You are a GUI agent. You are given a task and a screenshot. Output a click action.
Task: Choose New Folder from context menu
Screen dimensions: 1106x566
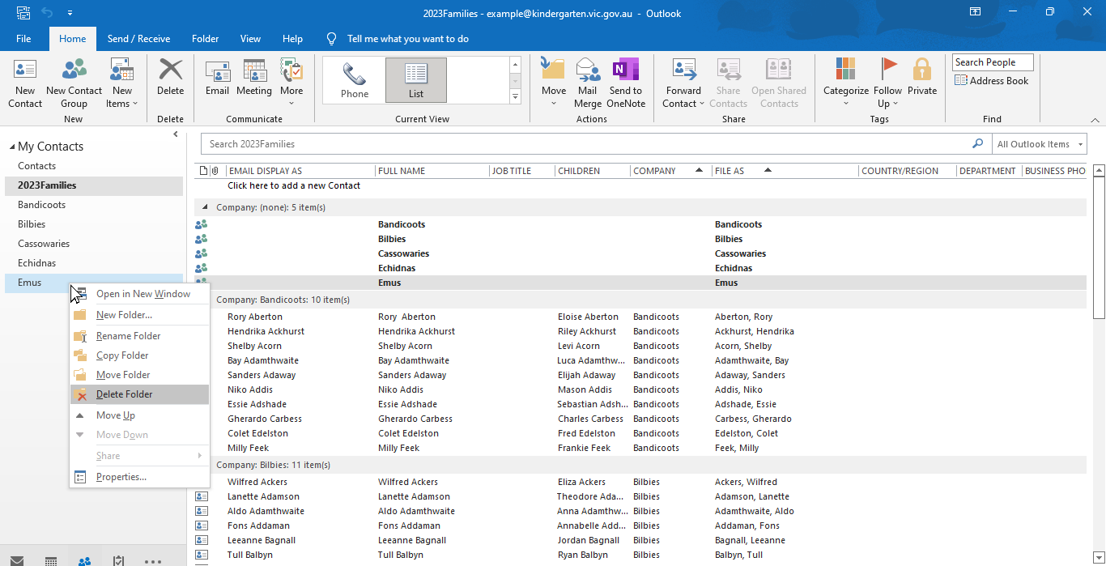pyautogui.click(x=139, y=315)
